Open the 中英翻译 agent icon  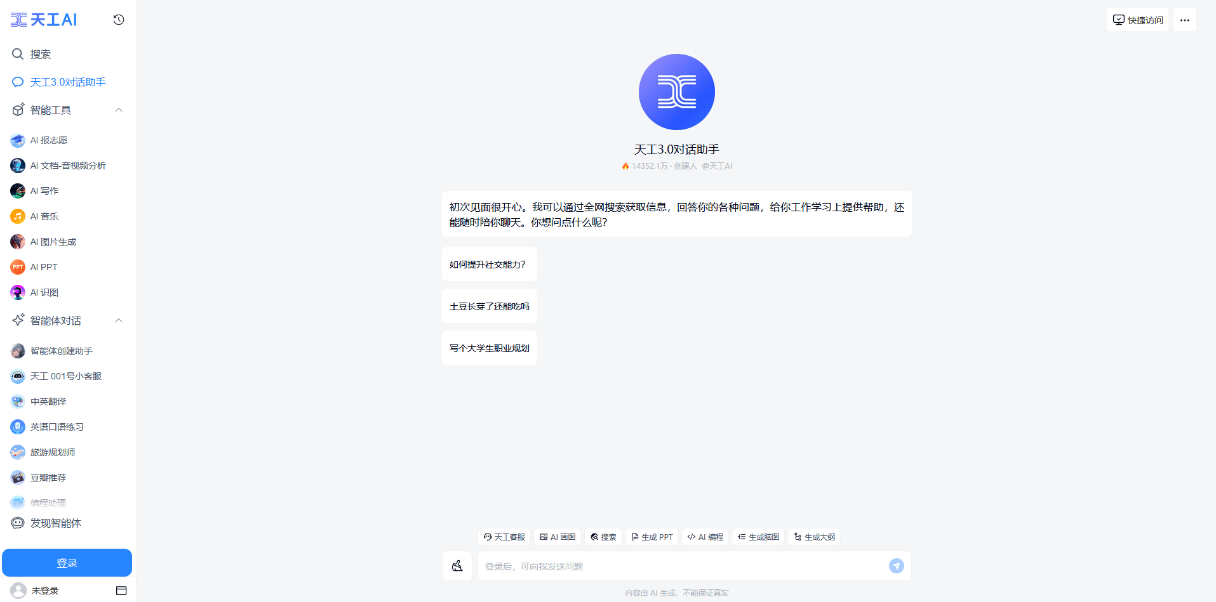[x=18, y=402]
